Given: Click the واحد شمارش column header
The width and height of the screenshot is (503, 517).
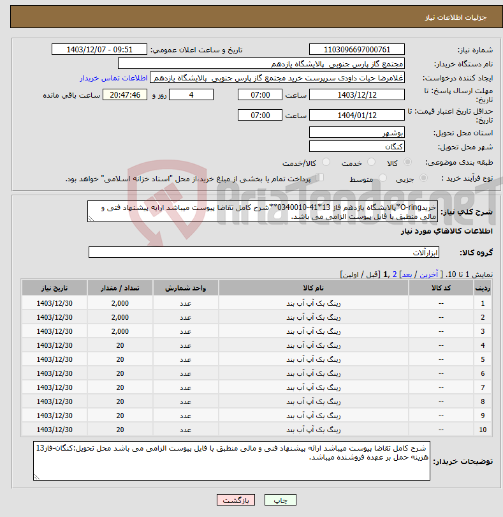Looking at the screenshot, I should [186, 288].
